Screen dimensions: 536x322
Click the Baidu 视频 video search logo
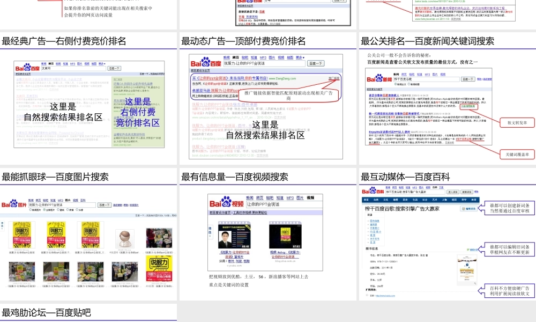pos(227,203)
